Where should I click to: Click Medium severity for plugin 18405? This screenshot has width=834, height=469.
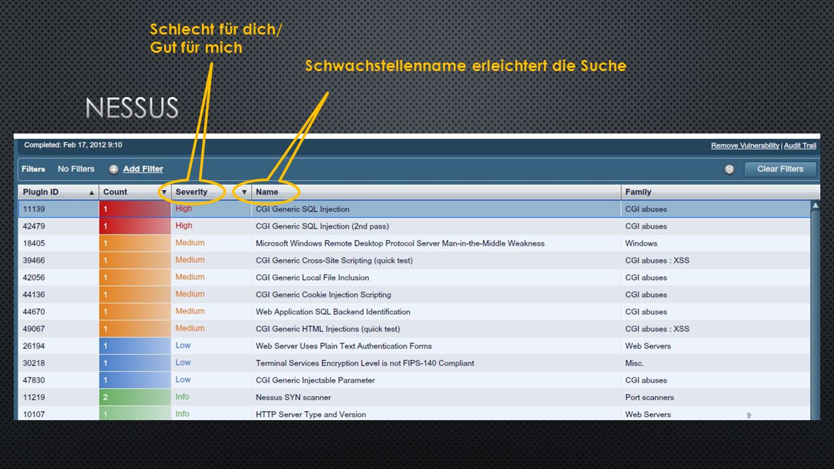pyautogui.click(x=190, y=242)
